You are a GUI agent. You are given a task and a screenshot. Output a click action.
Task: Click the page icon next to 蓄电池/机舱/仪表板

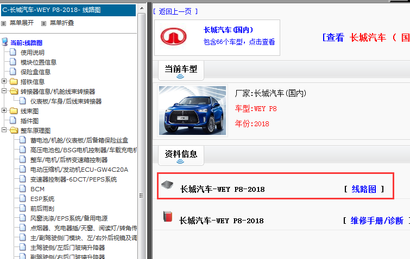click(x=23, y=140)
